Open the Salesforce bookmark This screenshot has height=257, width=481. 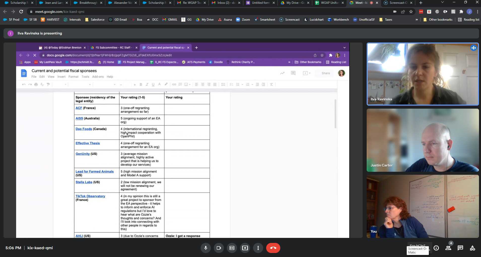tap(95, 20)
